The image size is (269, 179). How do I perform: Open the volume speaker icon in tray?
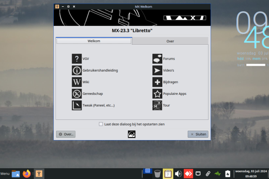coord(178,174)
